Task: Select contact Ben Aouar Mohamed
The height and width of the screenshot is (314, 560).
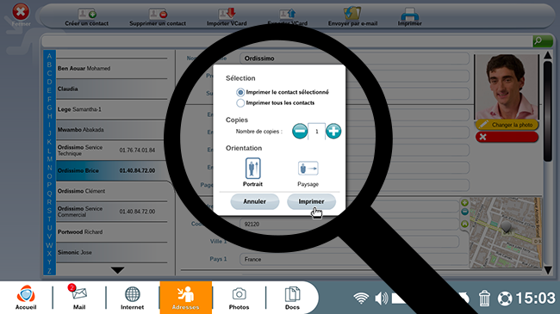Action: (112, 69)
